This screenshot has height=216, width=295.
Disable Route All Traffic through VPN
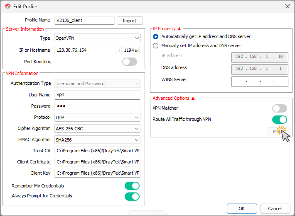tap(279, 120)
